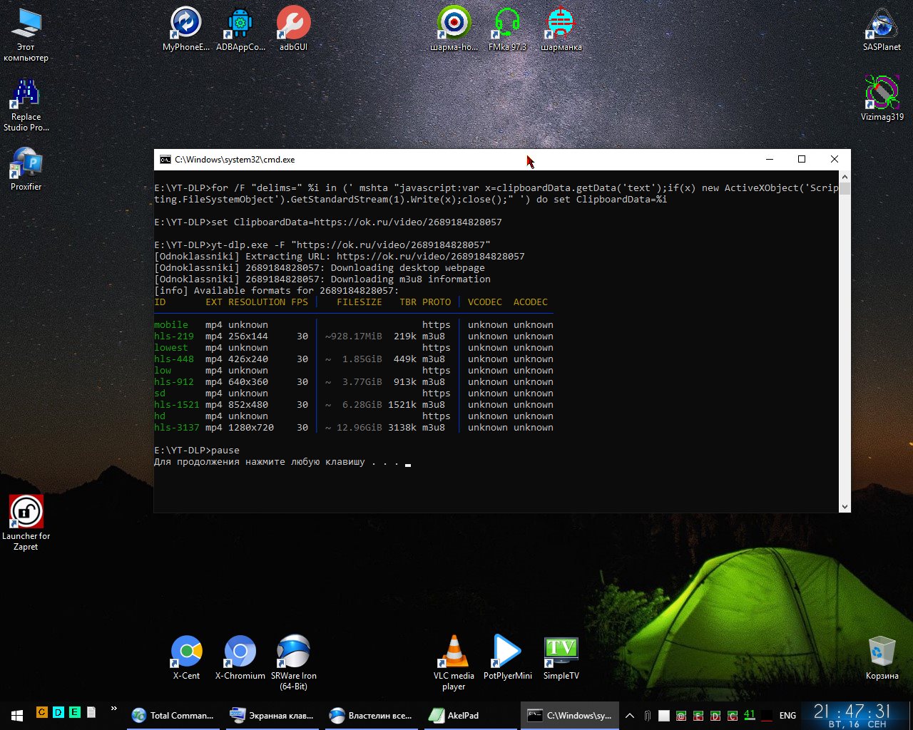Toggle the ENG input language indicator
913x730 pixels.
click(x=787, y=715)
